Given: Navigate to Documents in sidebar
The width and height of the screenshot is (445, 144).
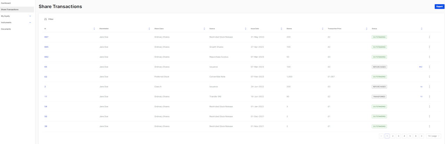Looking at the screenshot, I should click(x=6, y=29).
